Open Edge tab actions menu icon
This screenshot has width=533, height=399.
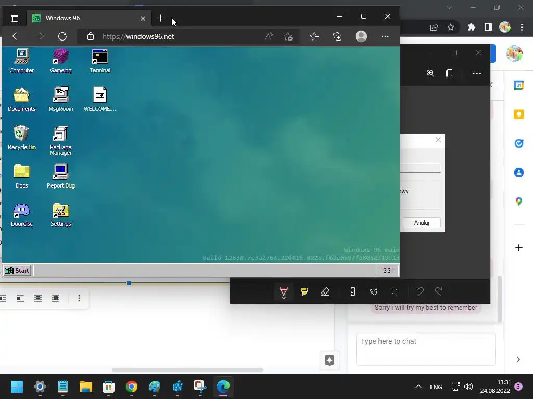click(14, 18)
